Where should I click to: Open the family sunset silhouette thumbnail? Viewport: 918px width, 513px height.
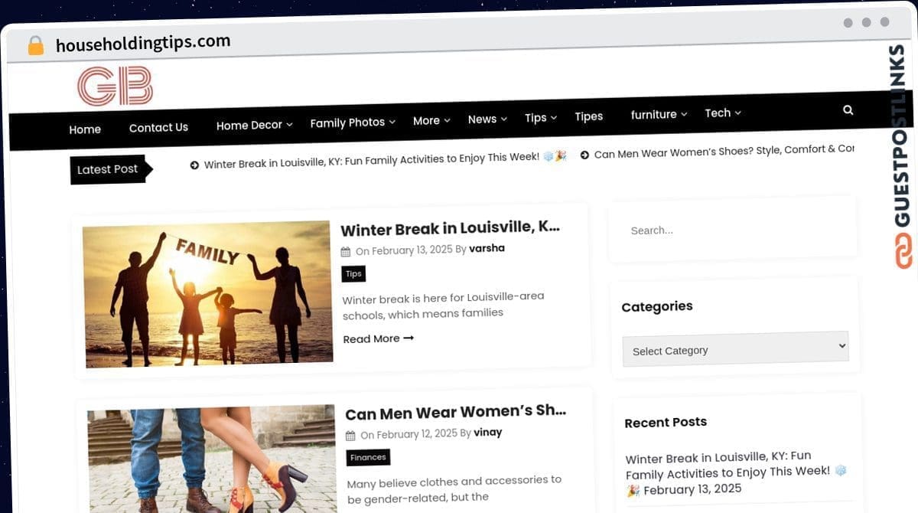tap(207, 295)
